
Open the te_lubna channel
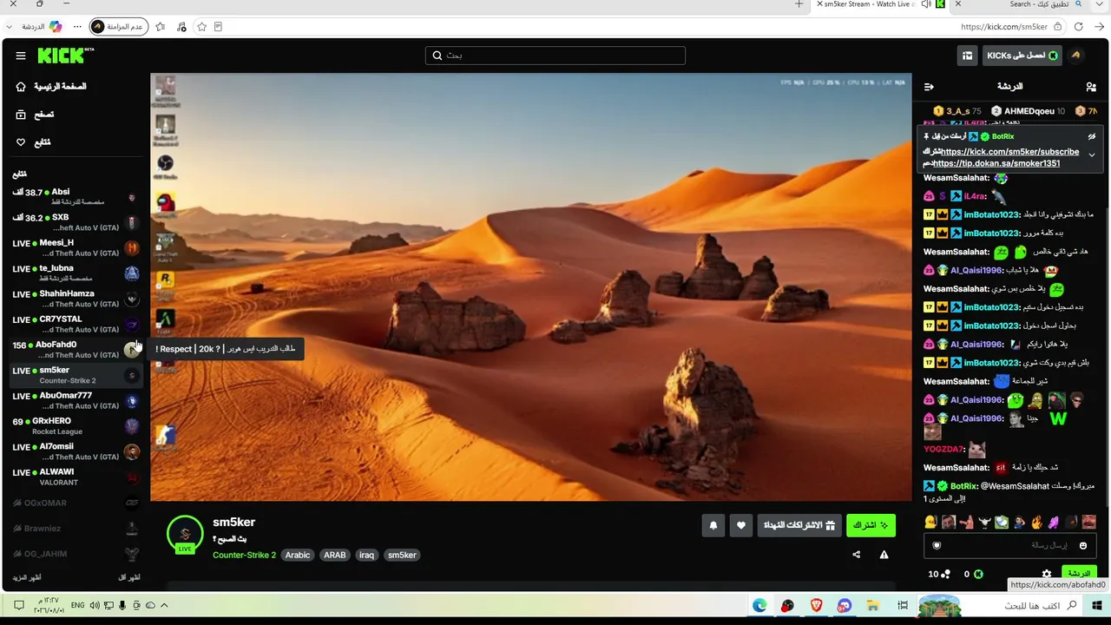click(x=76, y=273)
